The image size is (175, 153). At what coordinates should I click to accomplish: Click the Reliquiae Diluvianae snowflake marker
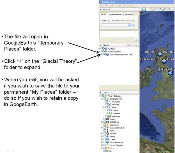coord(170,73)
